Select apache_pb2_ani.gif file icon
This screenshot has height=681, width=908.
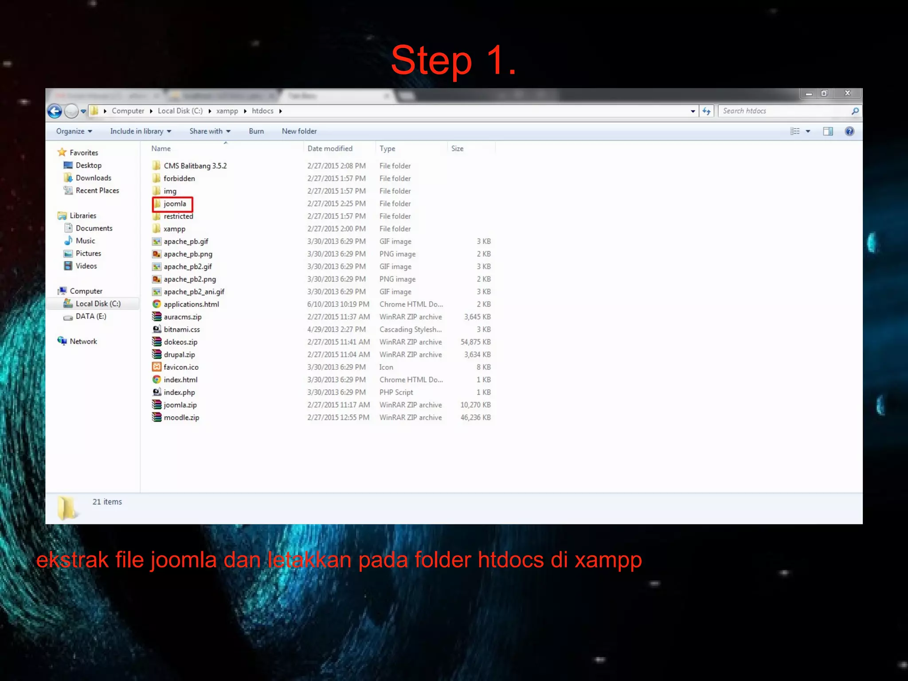coord(157,292)
